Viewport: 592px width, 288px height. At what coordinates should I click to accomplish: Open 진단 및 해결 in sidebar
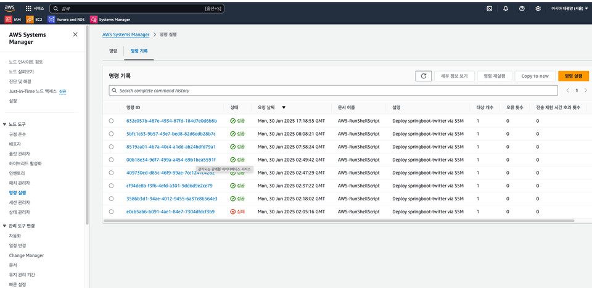coord(20,81)
